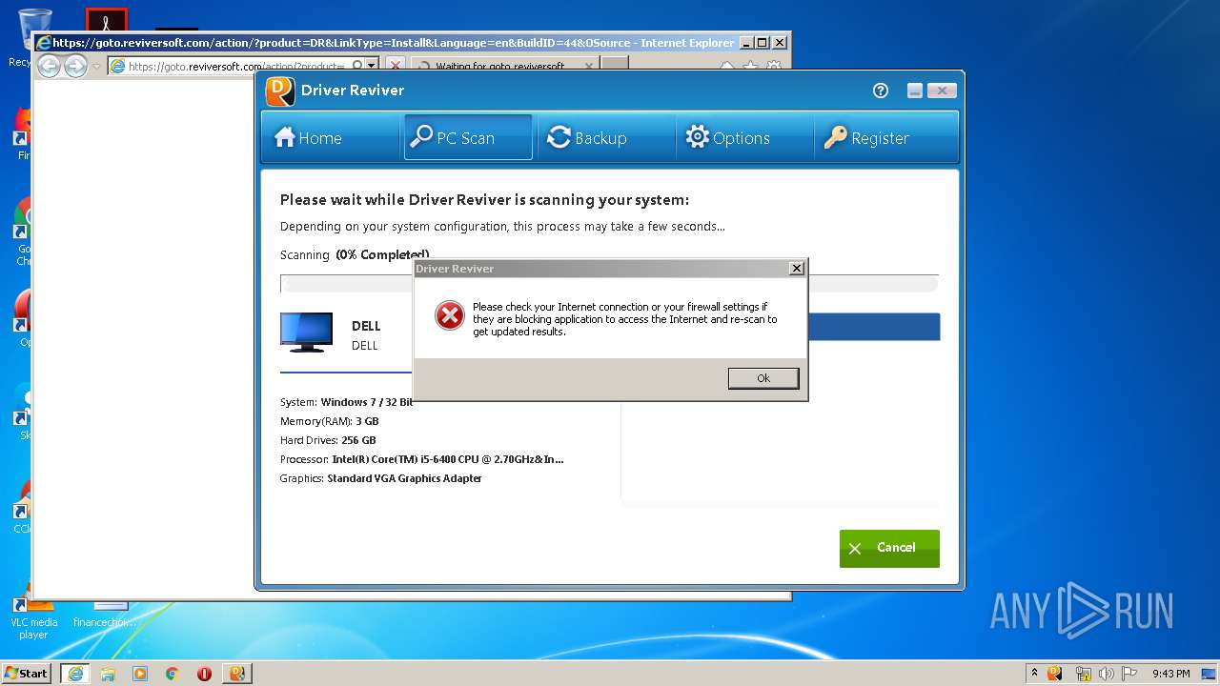Open the Internet Explorer Tools gear icon

[774, 66]
